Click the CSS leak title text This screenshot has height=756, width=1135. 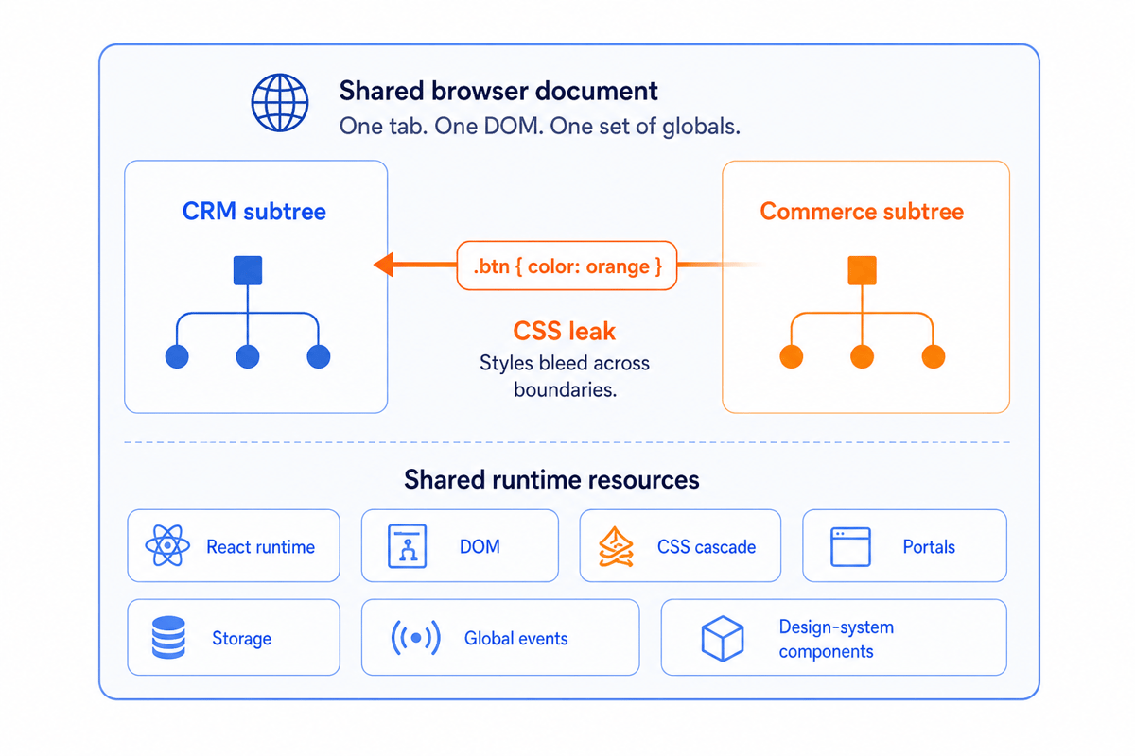click(x=565, y=331)
